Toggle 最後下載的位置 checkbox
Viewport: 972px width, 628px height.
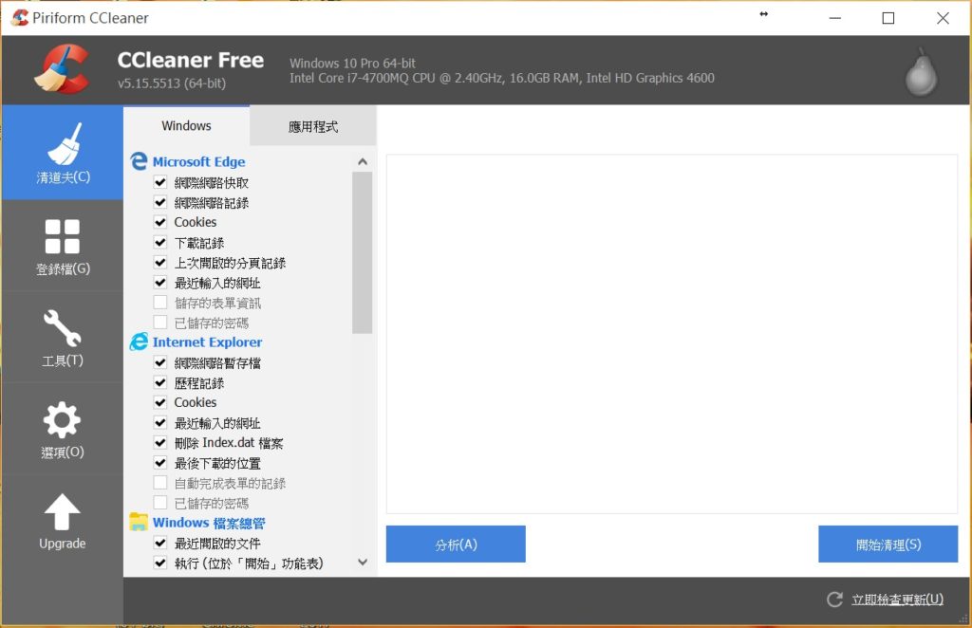(159, 463)
